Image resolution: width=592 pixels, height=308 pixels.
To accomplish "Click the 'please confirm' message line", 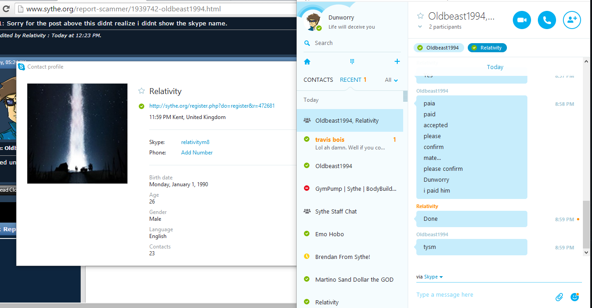I will [x=443, y=169].
